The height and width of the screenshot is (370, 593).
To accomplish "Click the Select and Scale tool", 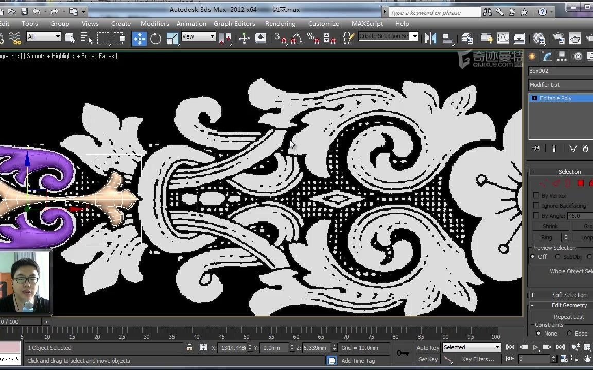I will click(x=172, y=38).
